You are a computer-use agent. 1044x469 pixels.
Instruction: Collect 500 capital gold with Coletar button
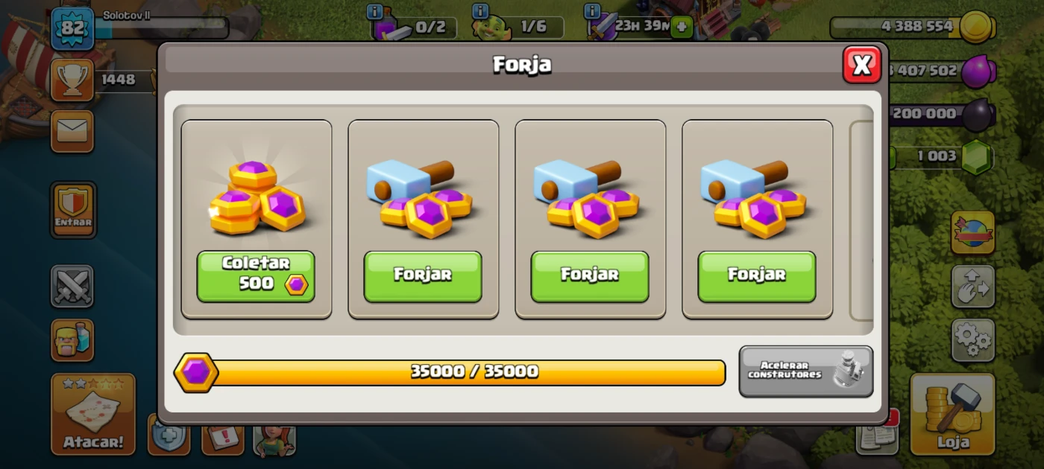(x=256, y=276)
